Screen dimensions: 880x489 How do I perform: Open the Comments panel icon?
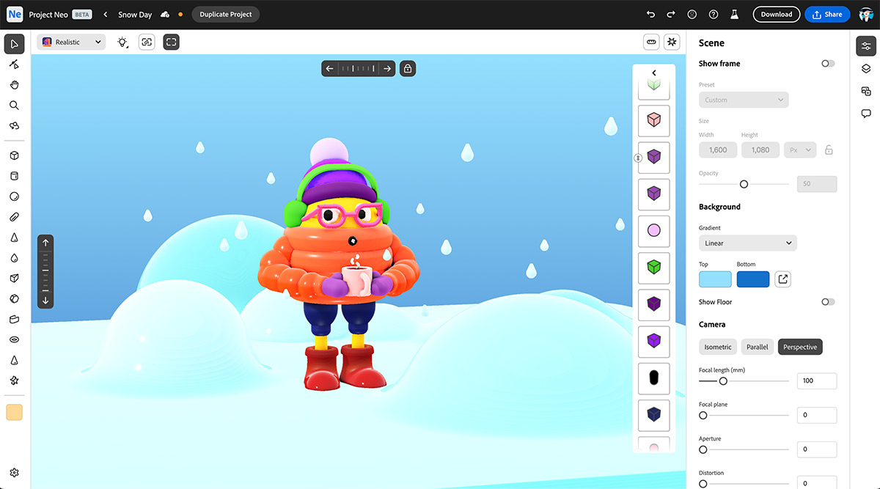click(x=866, y=114)
